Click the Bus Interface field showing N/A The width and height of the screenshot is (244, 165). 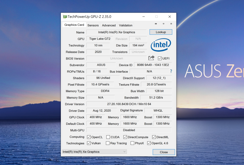click(149, 71)
